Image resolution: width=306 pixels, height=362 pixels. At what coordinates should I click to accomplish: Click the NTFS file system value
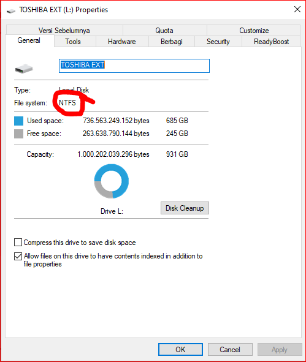pyautogui.click(x=67, y=103)
